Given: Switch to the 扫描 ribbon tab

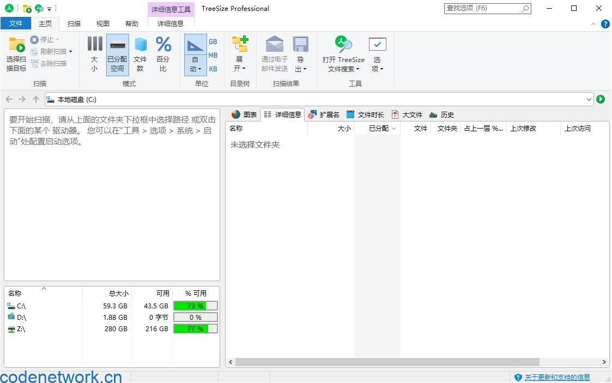Looking at the screenshot, I should pos(74,24).
